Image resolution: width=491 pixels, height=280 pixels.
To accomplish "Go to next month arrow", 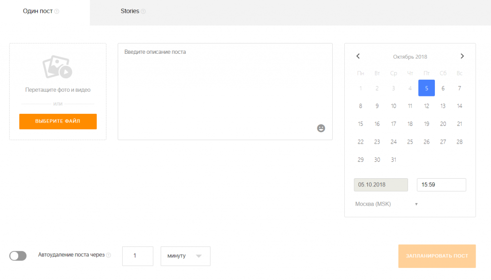I will pyautogui.click(x=462, y=56).
